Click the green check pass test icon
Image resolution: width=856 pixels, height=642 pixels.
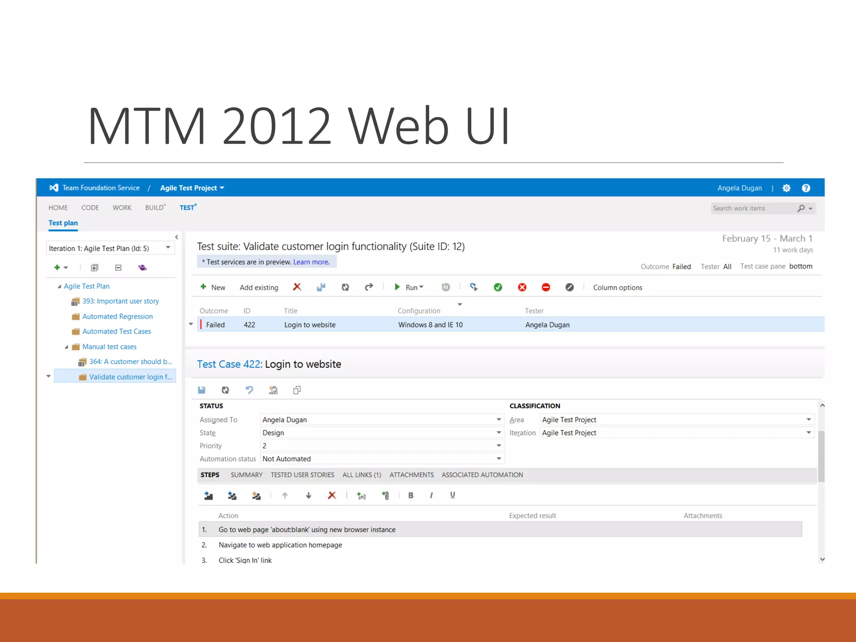point(498,287)
